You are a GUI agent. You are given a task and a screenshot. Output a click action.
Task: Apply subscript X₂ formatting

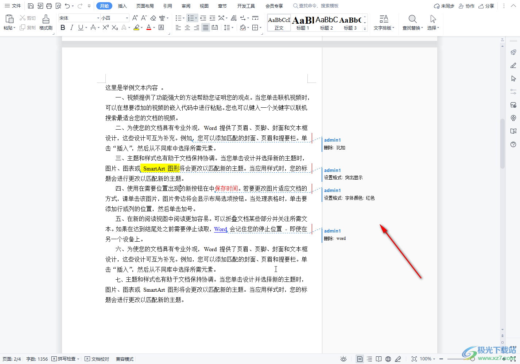tap(115, 27)
